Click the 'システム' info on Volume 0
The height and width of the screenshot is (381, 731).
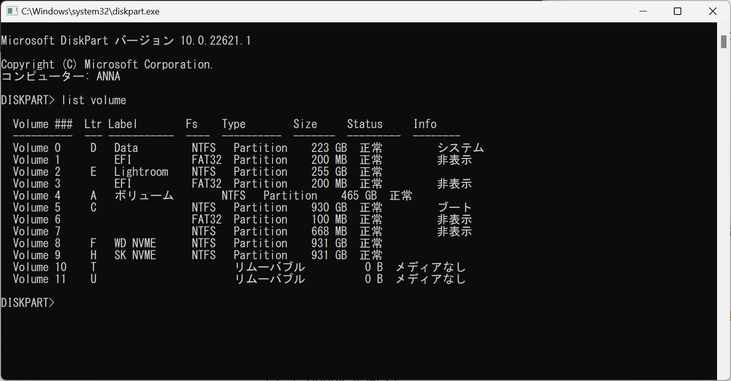[460, 148]
